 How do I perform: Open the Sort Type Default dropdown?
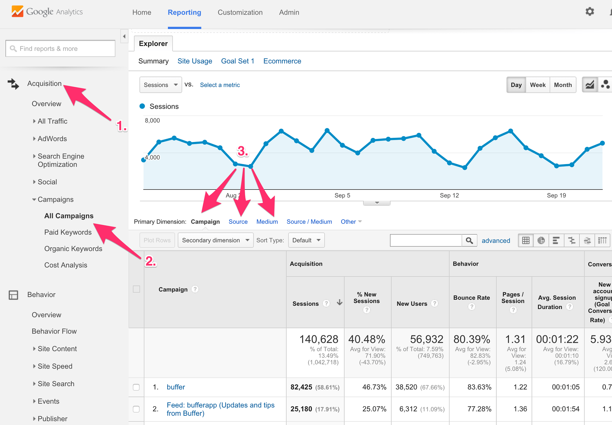click(306, 240)
